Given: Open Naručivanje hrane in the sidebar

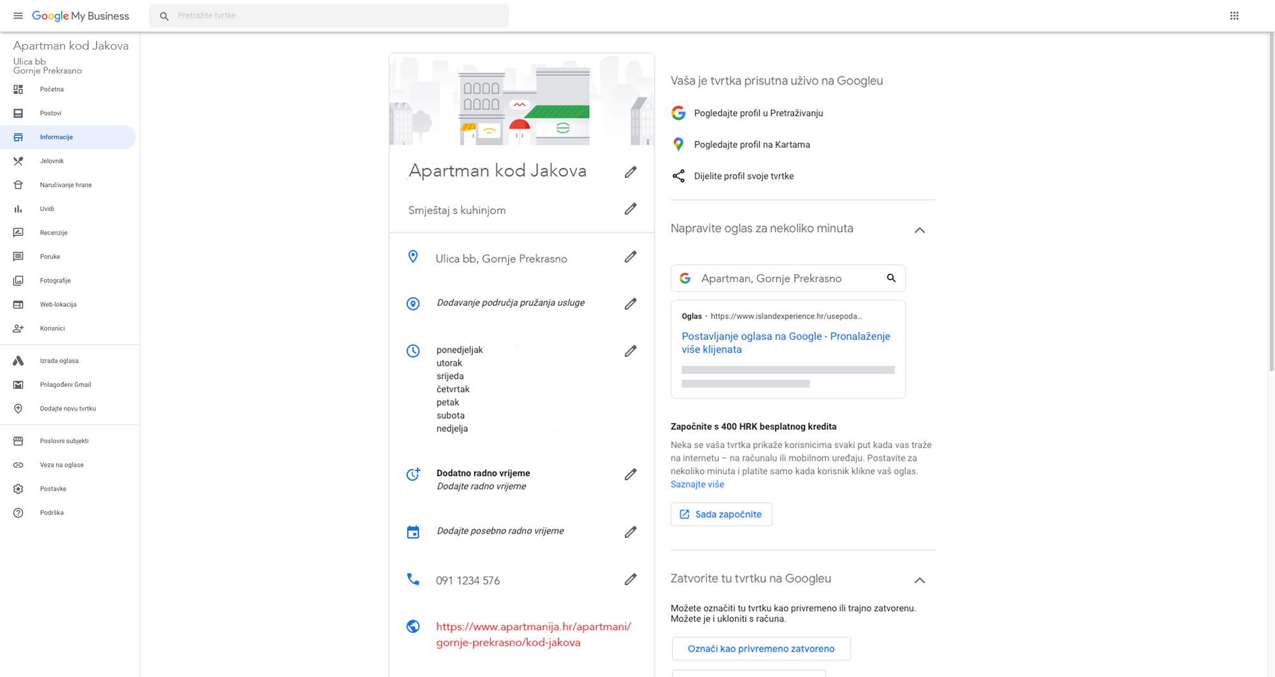Looking at the screenshot, I should (68, 185).
